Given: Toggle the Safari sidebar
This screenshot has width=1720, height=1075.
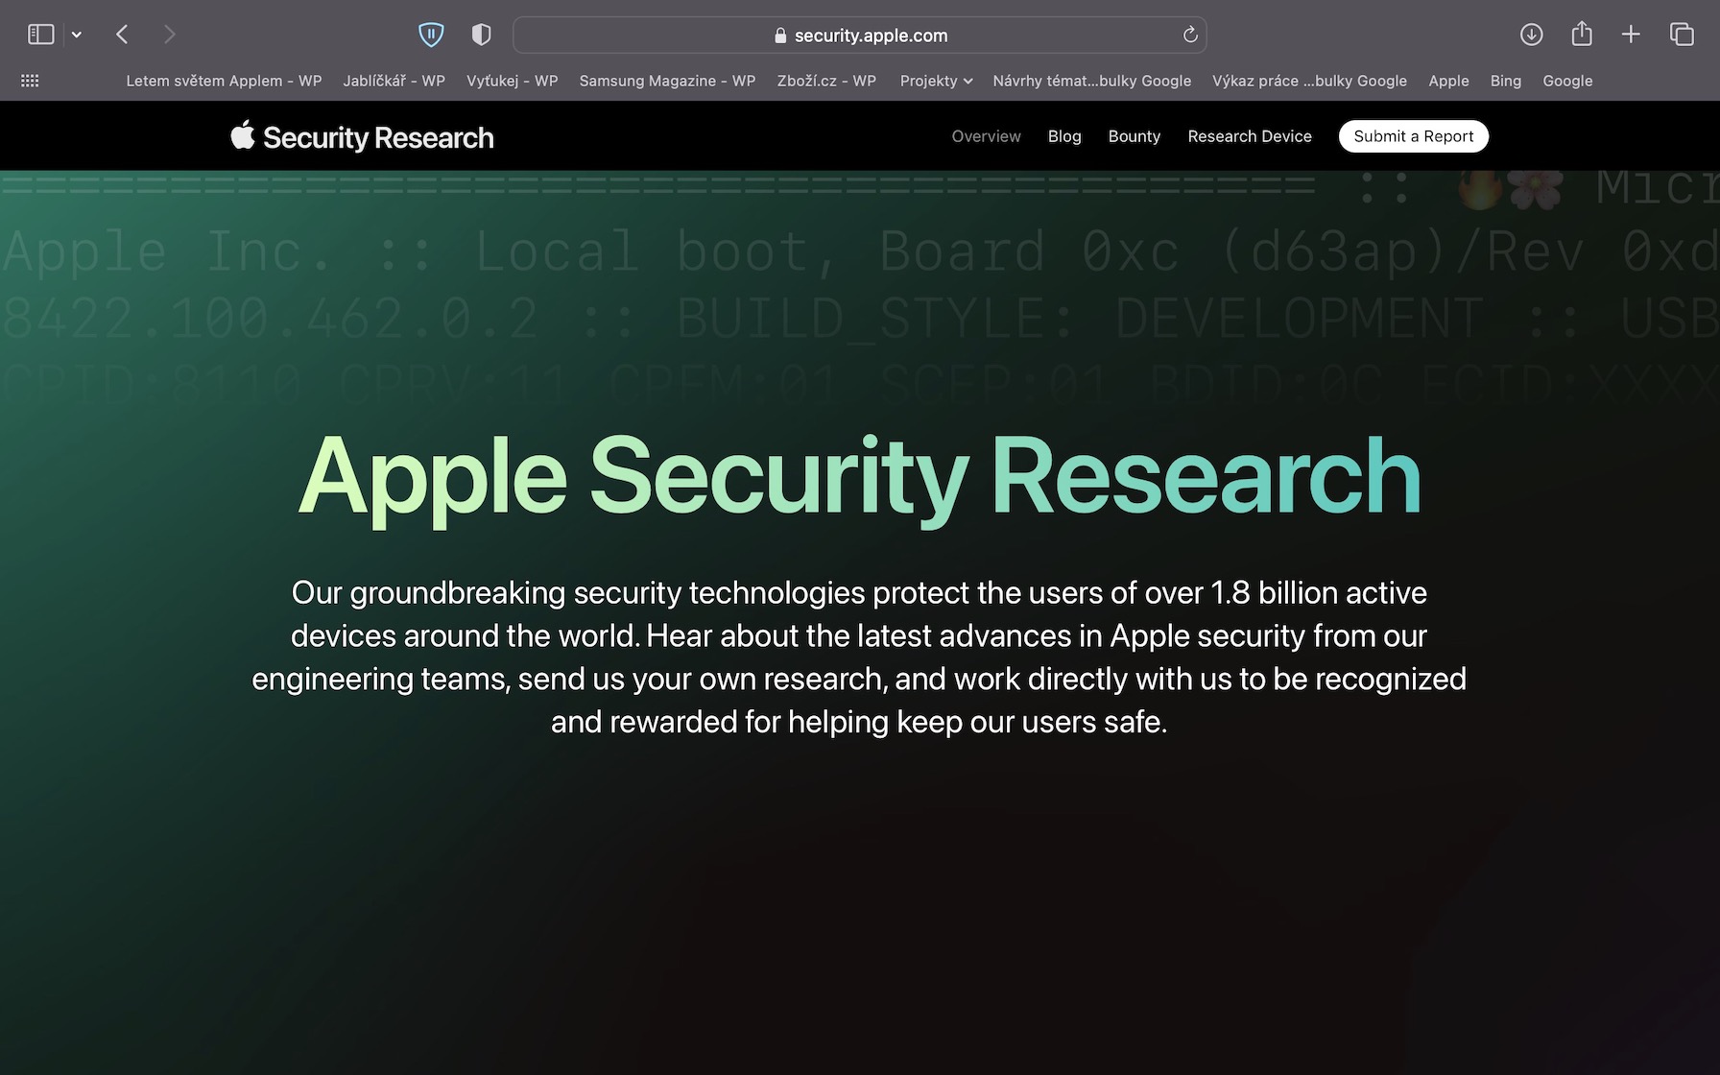Looking at the screenshot, I should click(40, 35).
